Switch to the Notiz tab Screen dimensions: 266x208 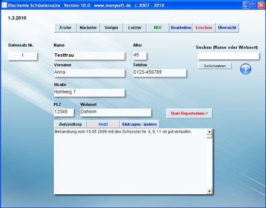(103, 124)
